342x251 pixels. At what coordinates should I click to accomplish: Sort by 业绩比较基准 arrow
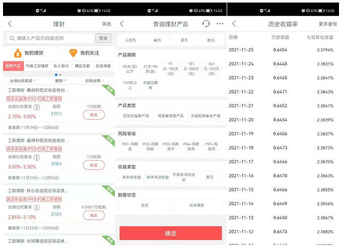click(34, 81)
